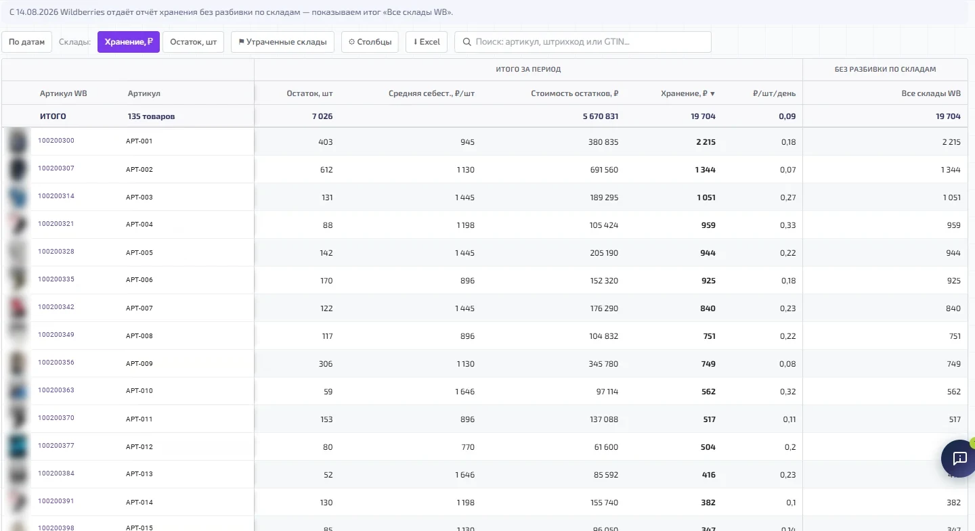Viewport: 975px width, 531px height.
Task: Click the 'ИТОГО ЗА ПЕРИОД' group header
Action: [528, 69]
